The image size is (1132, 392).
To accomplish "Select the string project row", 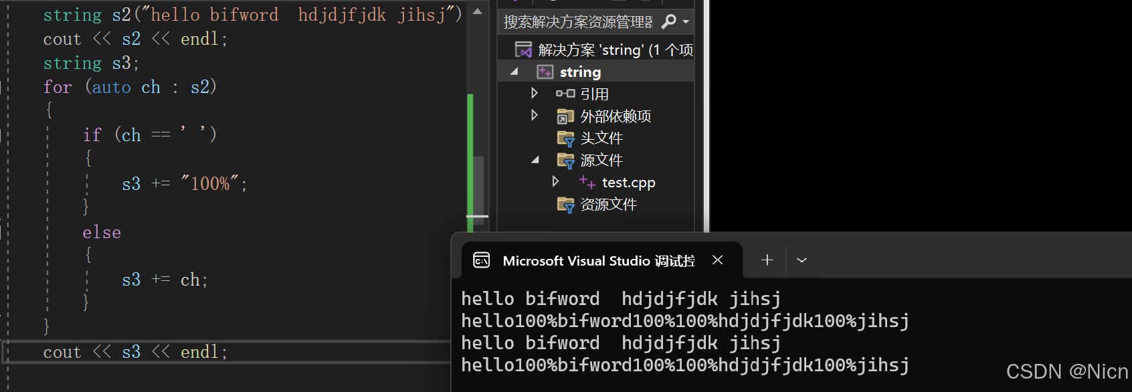I will pyautogui.click(x=596, y=72).
